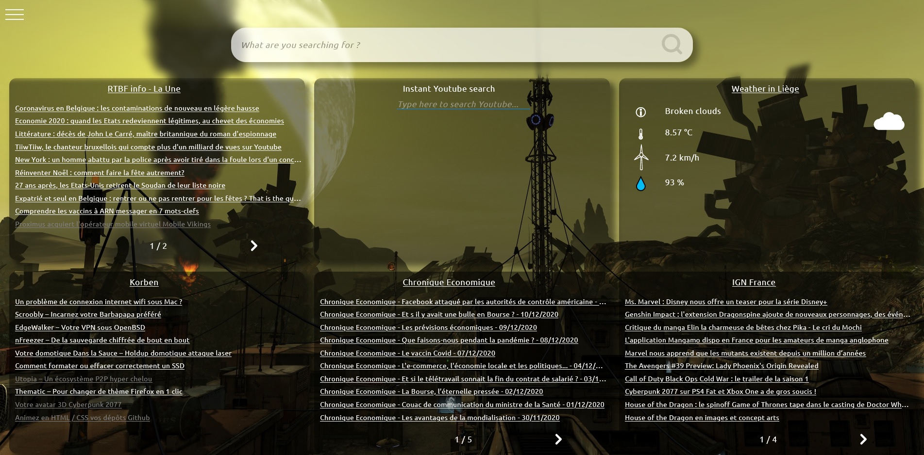Open the Expatrié et seul en Belgique article
924x455 pixels.
[158, 198]
